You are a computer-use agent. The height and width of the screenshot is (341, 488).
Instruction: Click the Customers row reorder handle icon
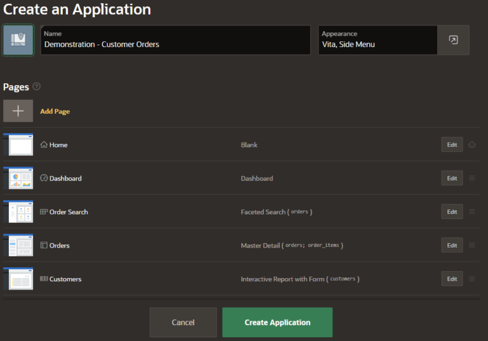pos(471,279)
